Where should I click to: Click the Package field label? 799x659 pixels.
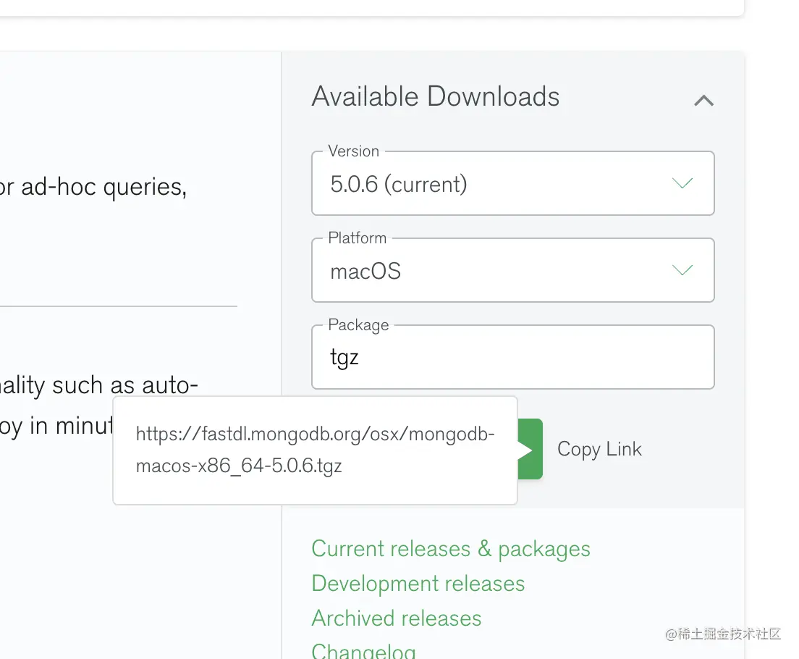(358, 325)
